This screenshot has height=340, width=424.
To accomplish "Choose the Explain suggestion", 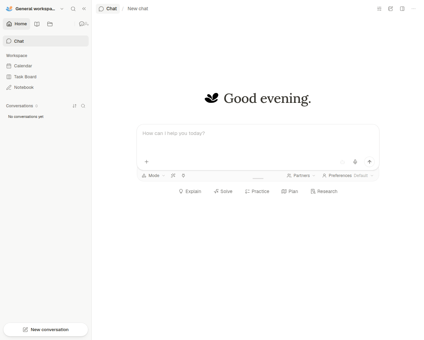I will (190, 191).
